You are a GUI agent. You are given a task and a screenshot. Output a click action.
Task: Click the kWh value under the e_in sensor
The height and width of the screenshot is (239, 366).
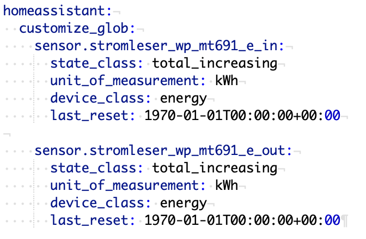click(x=227, y=80)
